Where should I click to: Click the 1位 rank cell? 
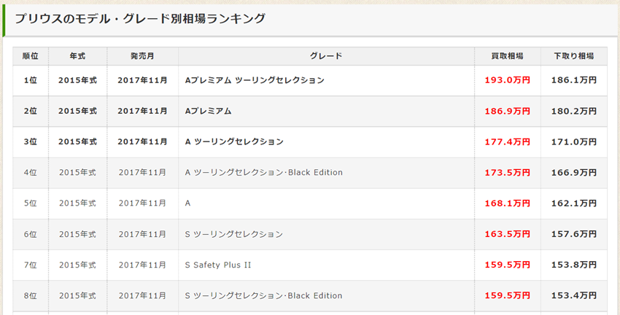click(x=30, y=80)
